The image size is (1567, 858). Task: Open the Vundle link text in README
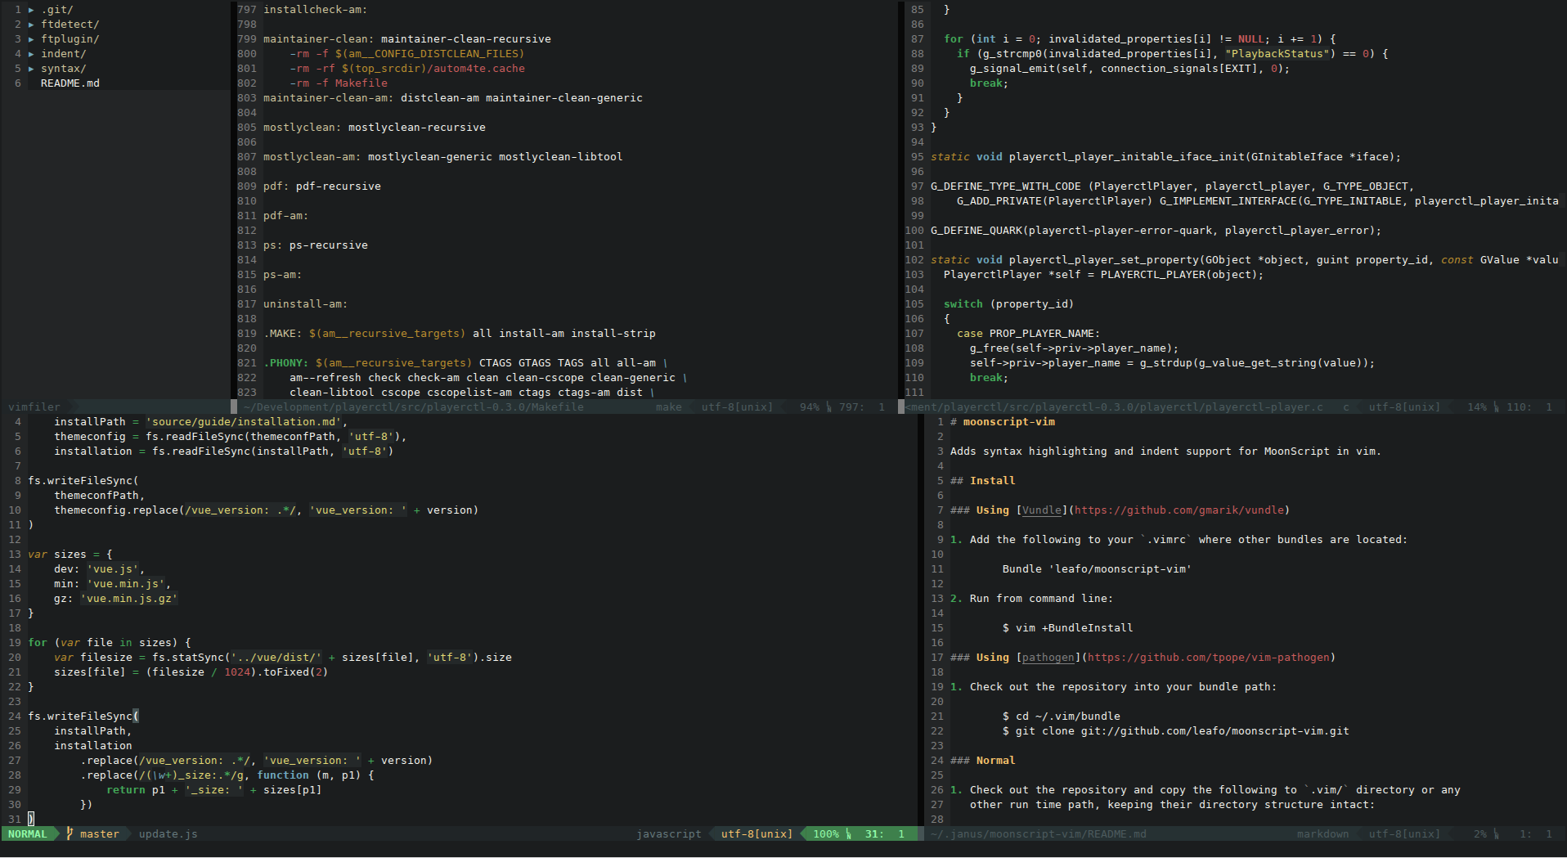(1042, 510)
